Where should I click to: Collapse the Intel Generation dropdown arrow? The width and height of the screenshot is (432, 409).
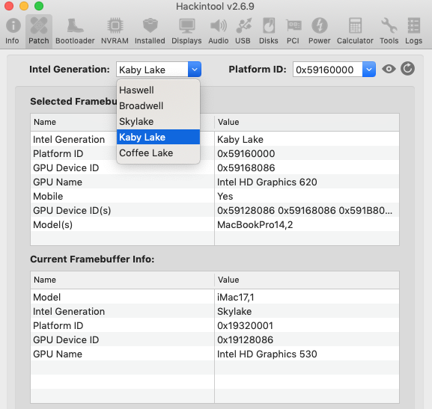click(195, 70)
